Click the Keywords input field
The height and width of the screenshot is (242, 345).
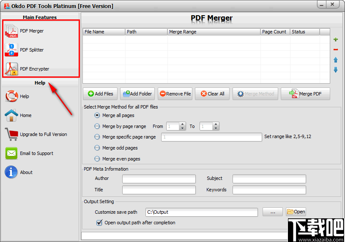coord(269,190)
